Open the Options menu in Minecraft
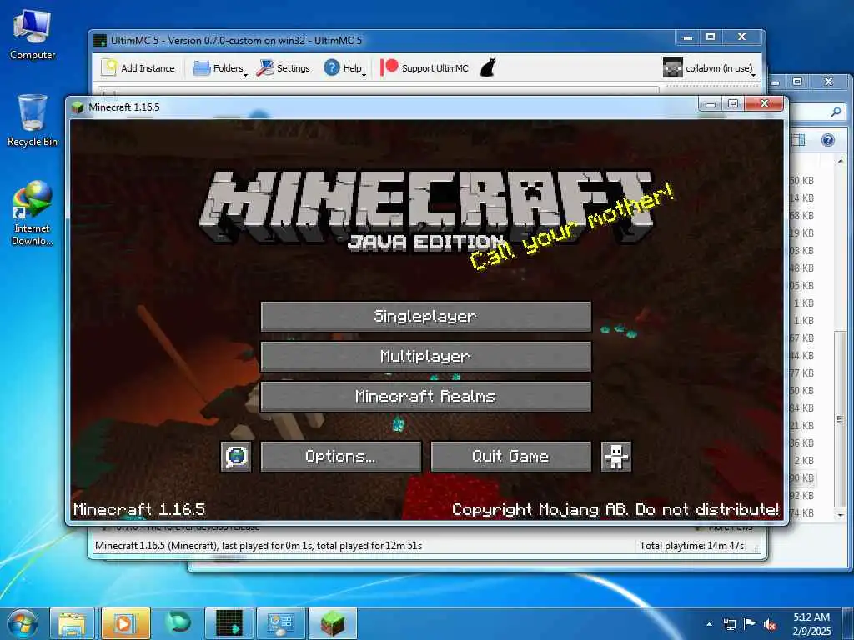Screen dimensions: 854x640 pyautogui.click(x=341, y=457)
